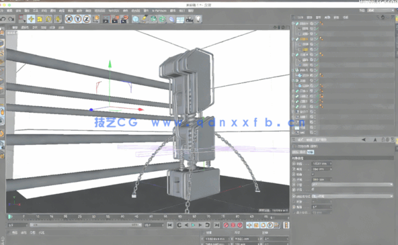Select the Move tool
This screenshot has height=245, width=398.
coord(31,19)
